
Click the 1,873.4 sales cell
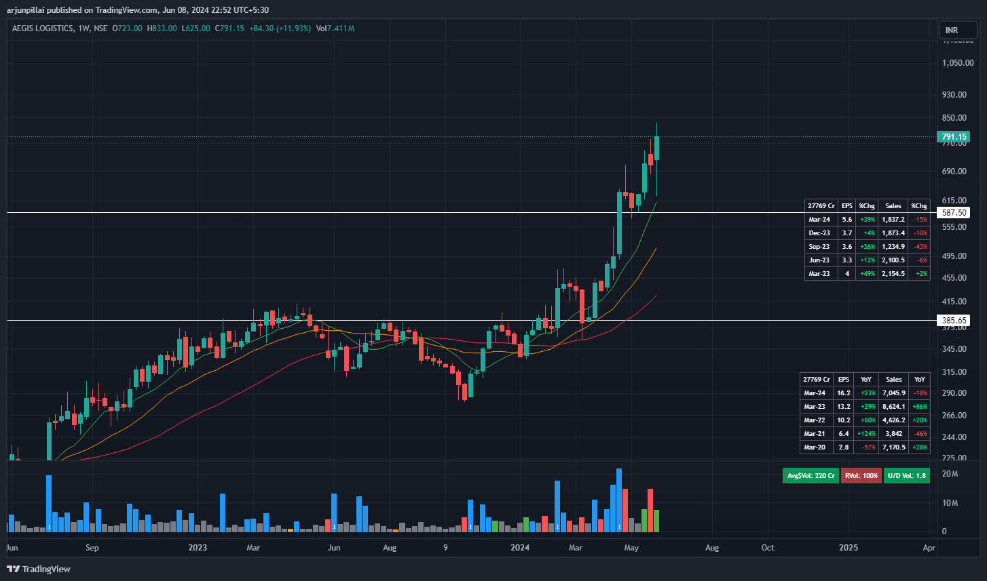tap(893, 233)
